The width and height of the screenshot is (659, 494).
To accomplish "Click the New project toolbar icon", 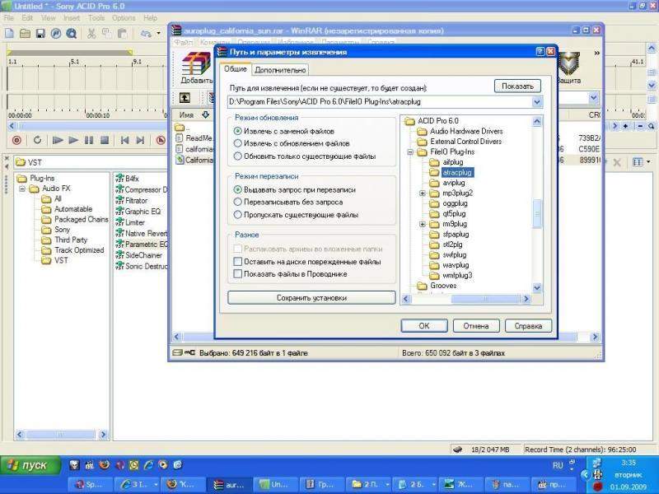I will (9, 34).
